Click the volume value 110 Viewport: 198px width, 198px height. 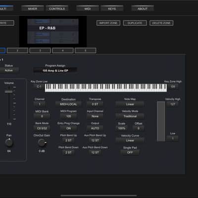pyautogui.click(x=9, y=124)
